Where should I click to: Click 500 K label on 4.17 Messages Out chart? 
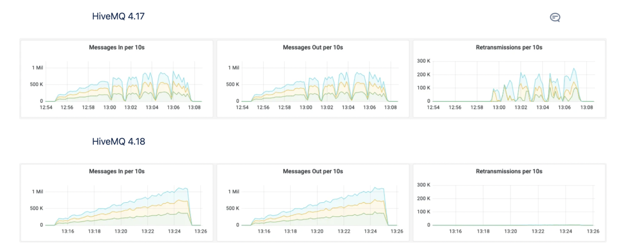pyautogui.click(x=232, y=84)
